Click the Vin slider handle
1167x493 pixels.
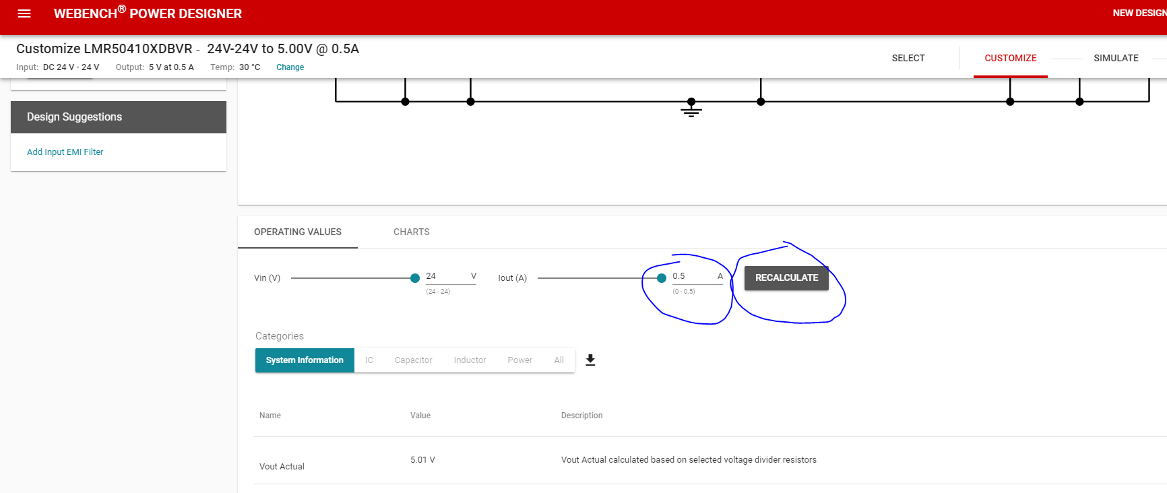415,278
